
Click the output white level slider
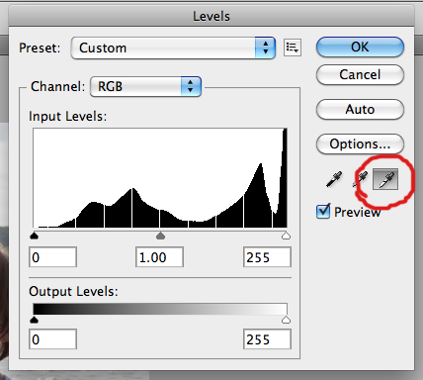[286, 320]
